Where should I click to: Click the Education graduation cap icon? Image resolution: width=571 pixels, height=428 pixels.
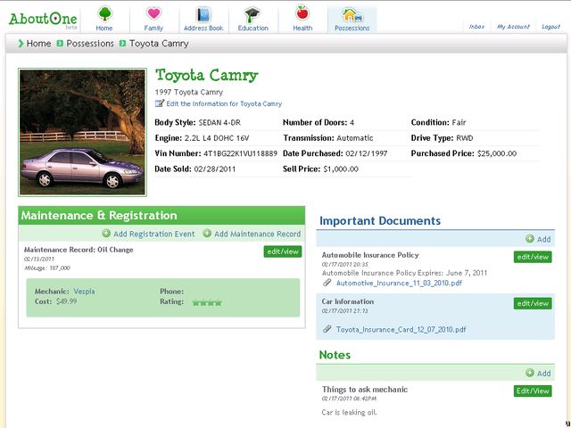pyautogui.click(x=252, y=14)
